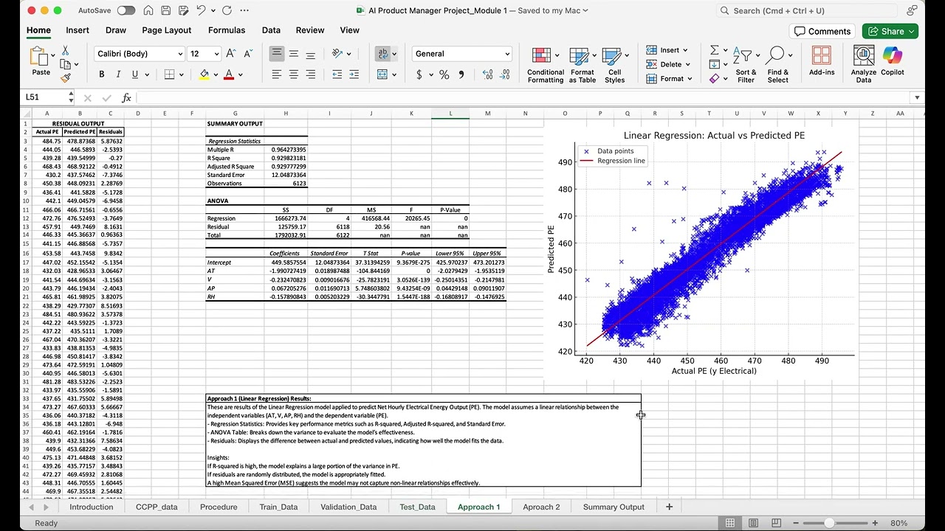Open the Formulas ribbon tab

coord(227,30)
